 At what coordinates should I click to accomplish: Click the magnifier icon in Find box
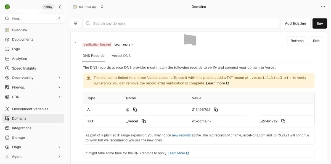(7, 19)
